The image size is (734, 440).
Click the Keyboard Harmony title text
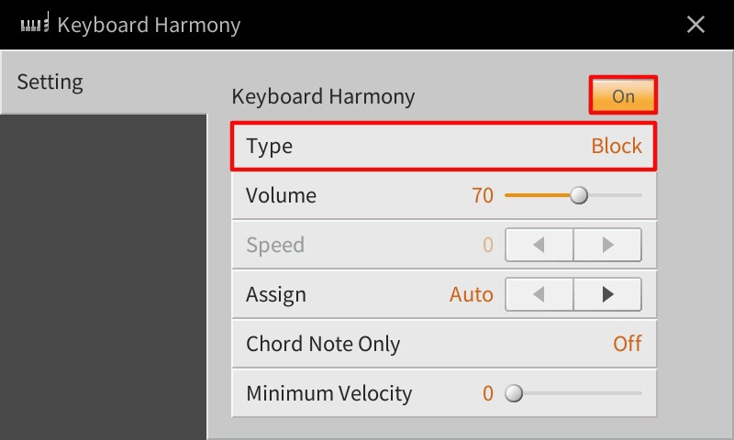[x=149, y=25]
